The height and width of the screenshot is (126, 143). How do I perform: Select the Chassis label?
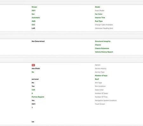(x=98, y=45)
